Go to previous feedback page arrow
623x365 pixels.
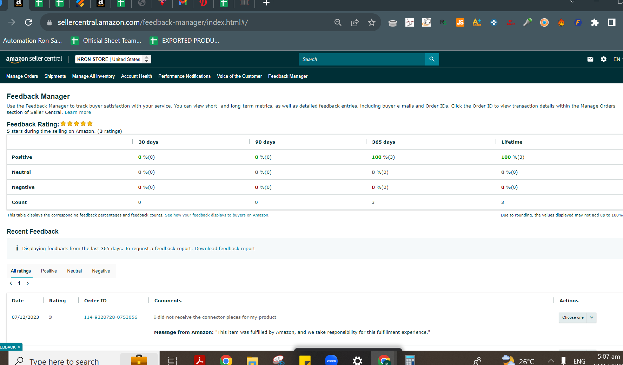[x=11, y=283]
